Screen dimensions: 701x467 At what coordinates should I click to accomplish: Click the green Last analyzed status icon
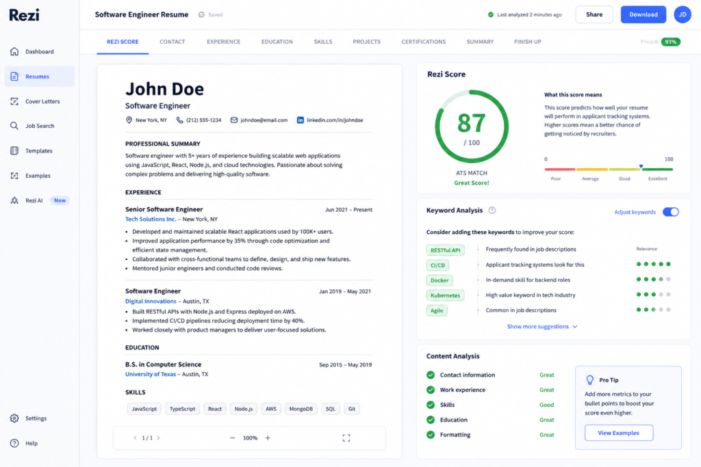[490, 15]
